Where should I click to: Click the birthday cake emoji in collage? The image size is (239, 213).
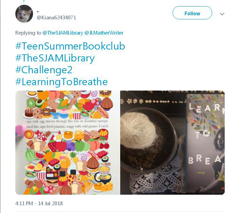tap(29, 113)
